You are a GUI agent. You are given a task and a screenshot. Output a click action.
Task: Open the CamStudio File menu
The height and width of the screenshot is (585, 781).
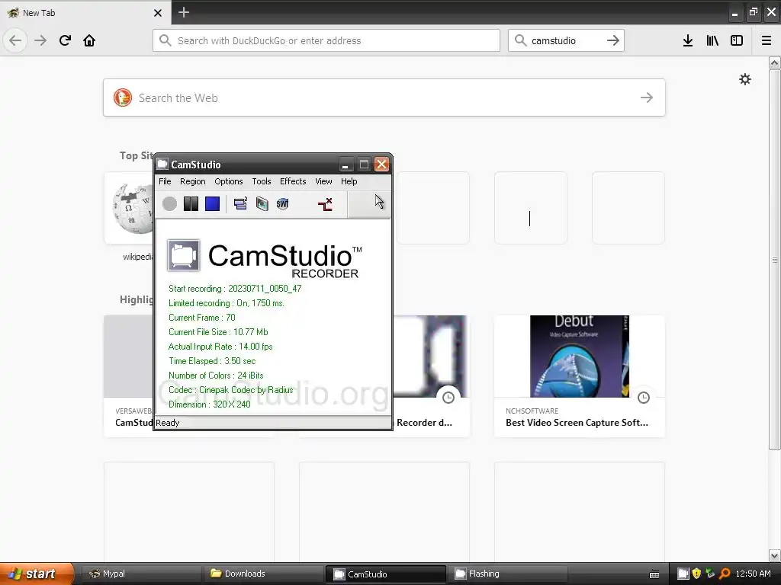point(165,181)
